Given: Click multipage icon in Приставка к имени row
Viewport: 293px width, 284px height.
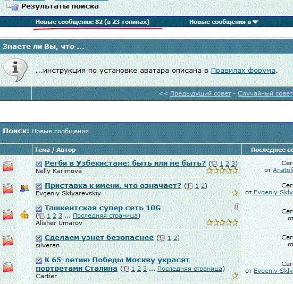Looking at the screenshot, I should pos(190,186).
